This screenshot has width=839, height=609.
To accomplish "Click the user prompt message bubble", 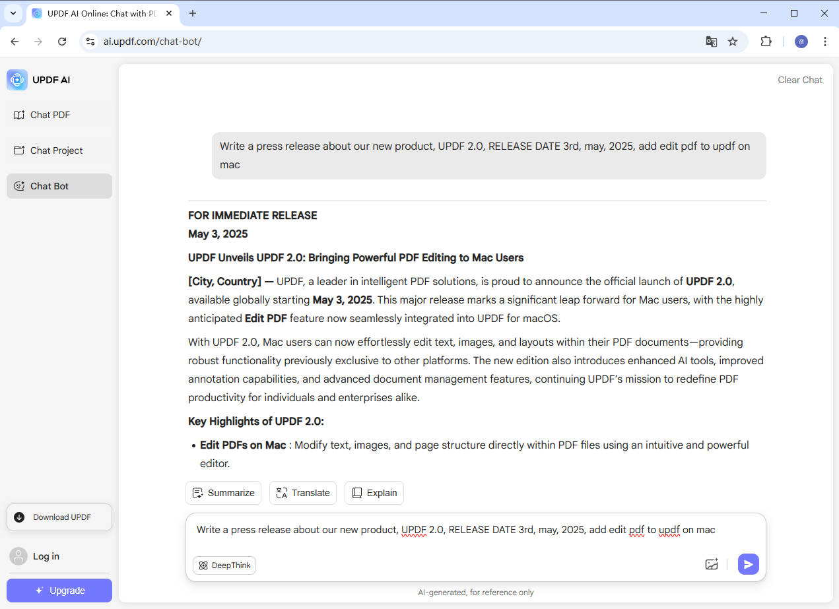I will pos(488,156).
